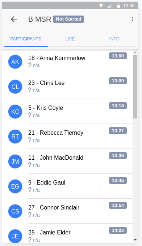Tap the AK avatar for Anna Kummerlow
Screen dimensions: 142x246
(15, 62)
